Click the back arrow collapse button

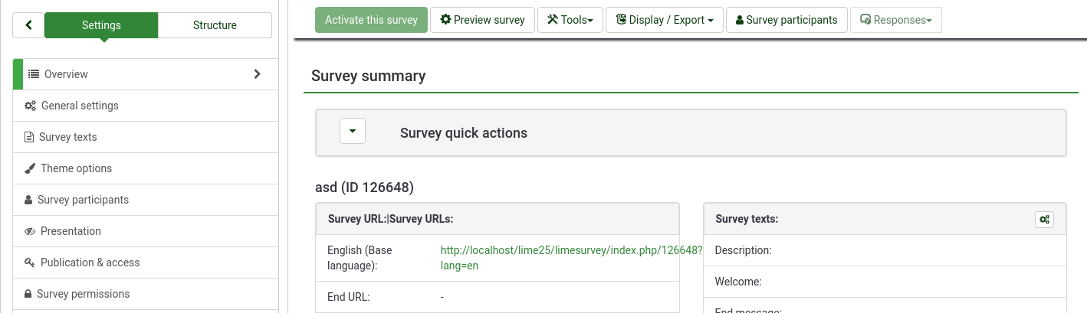[x=28, y=25]
